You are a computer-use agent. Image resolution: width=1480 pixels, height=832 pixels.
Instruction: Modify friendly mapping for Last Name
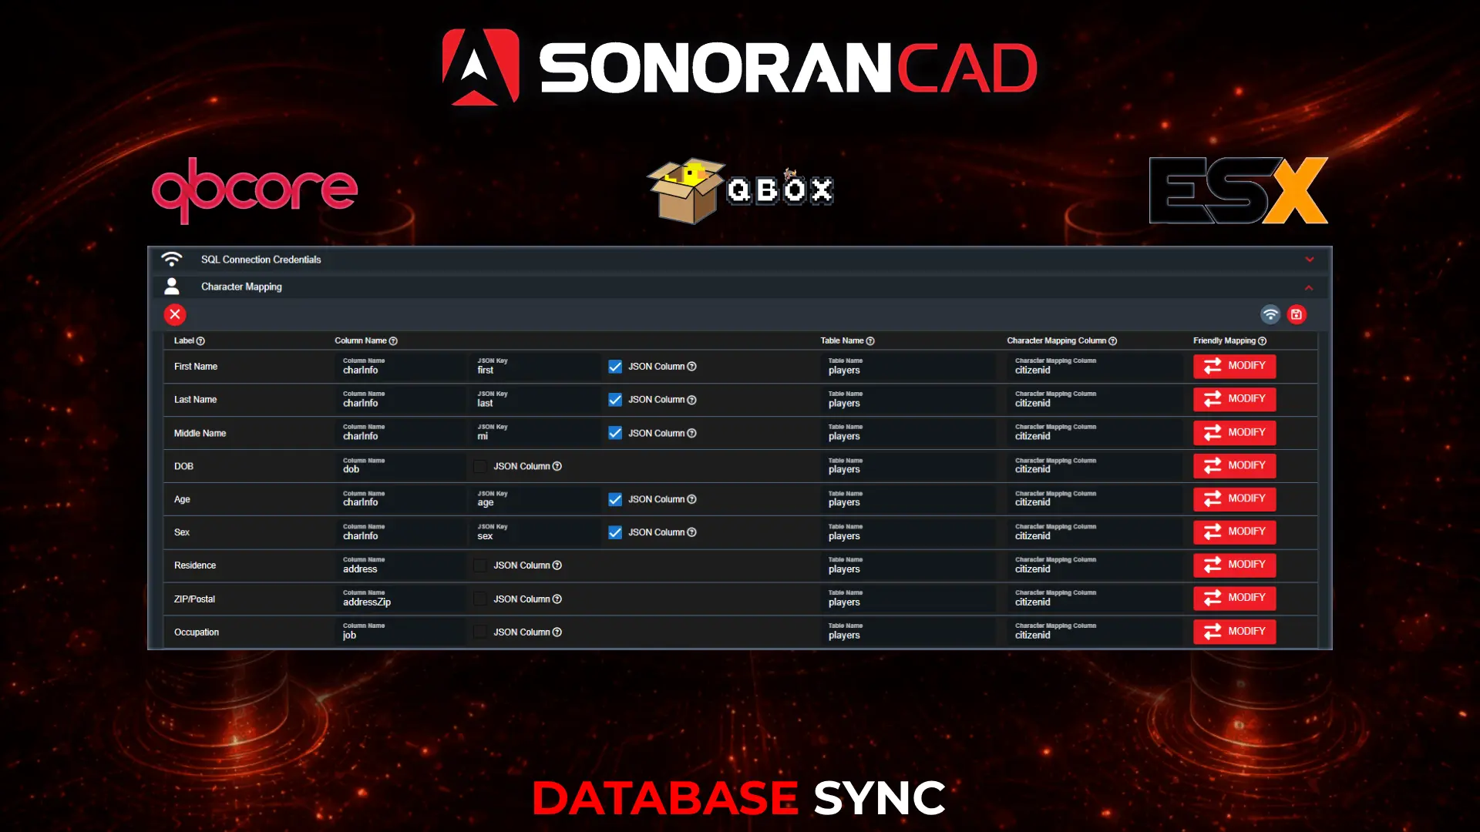pos(1234,399)
